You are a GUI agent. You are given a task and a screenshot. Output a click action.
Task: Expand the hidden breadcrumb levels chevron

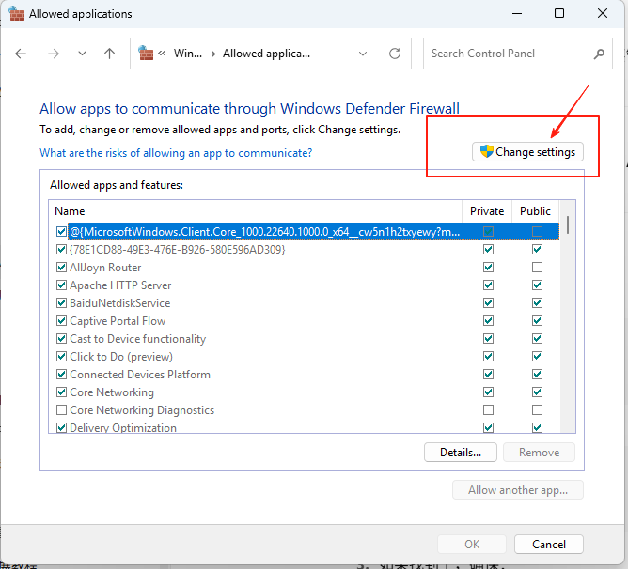pos(162,54)
